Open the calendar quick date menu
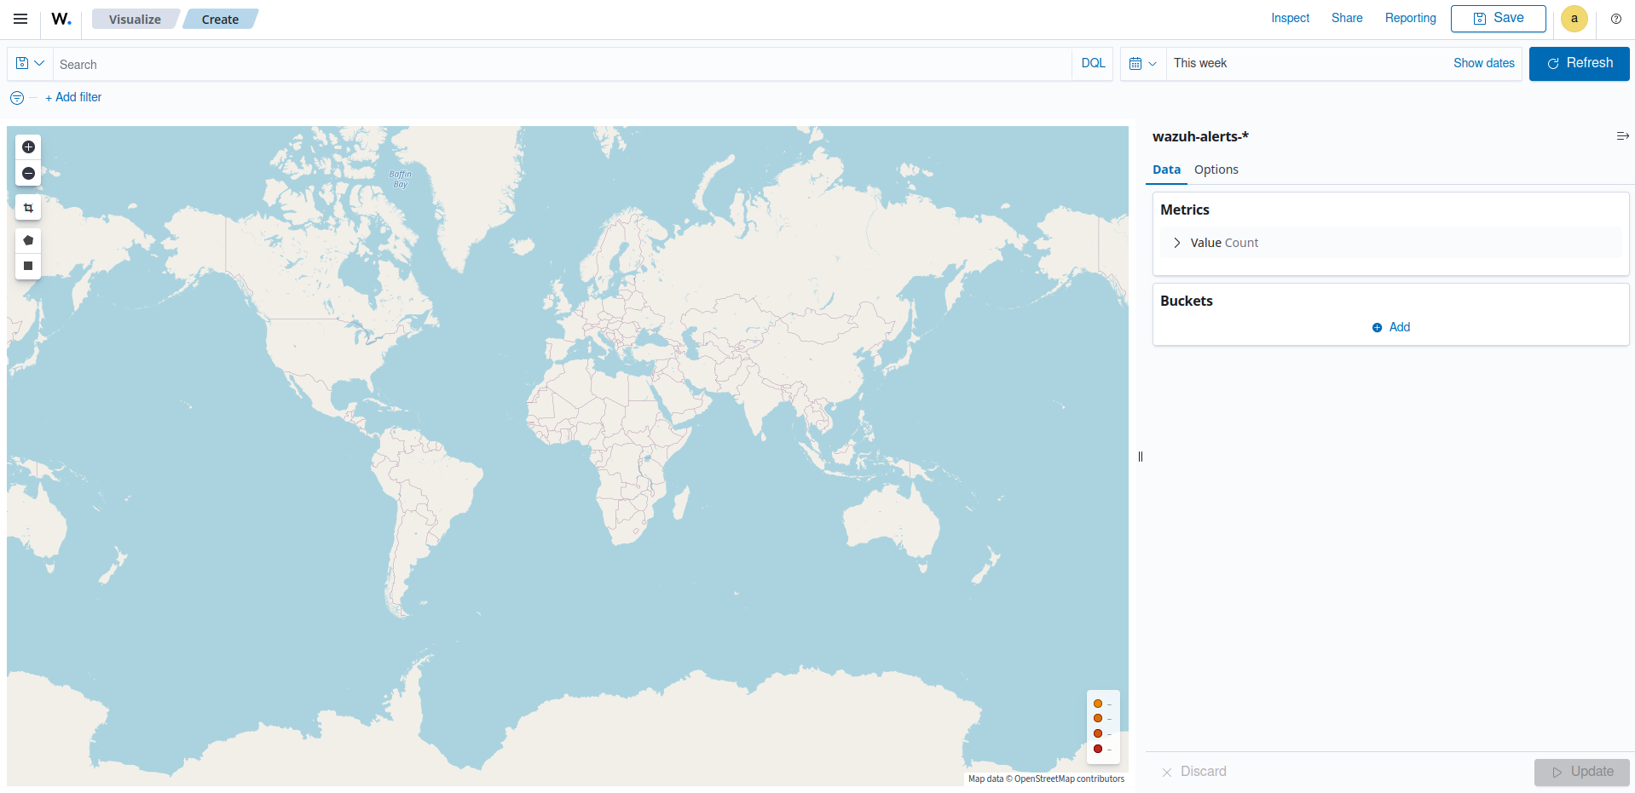1635x793 pixels. 1142,64
